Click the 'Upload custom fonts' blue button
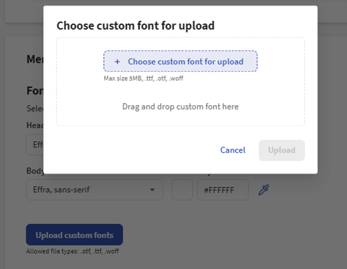 coord(75,235)
